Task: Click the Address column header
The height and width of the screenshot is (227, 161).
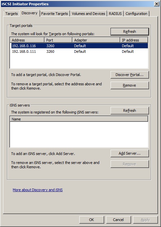Action: 27,40
